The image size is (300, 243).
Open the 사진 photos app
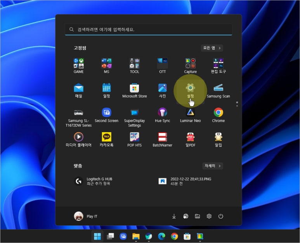point(163,90)
